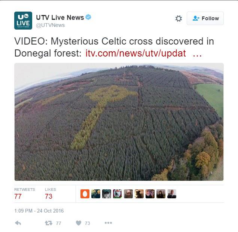This screenshot has width=238, height=232.
Task: Open the gear settings menu
Action: click(x=178, y=18)
